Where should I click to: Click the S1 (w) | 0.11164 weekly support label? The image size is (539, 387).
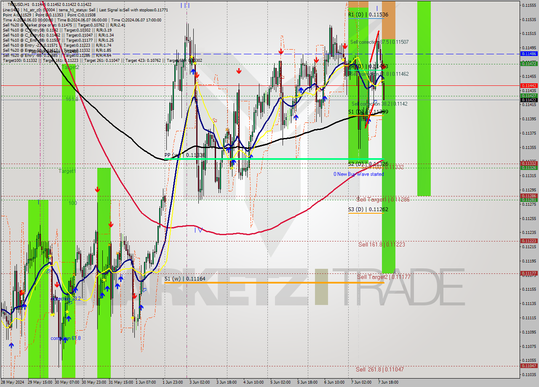pos(185,278)
